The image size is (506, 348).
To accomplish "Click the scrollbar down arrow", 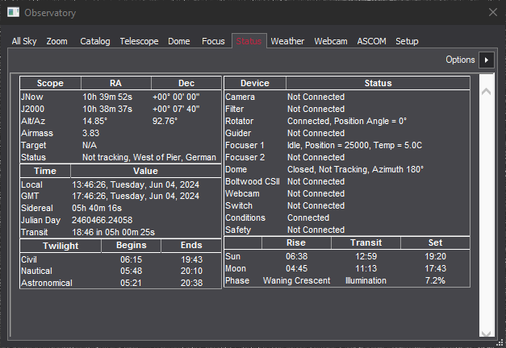I will pos(486,331).
